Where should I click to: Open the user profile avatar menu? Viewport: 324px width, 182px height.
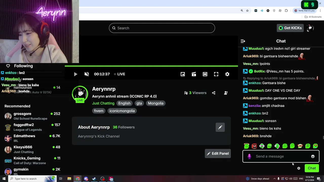(x=310, y=28)
